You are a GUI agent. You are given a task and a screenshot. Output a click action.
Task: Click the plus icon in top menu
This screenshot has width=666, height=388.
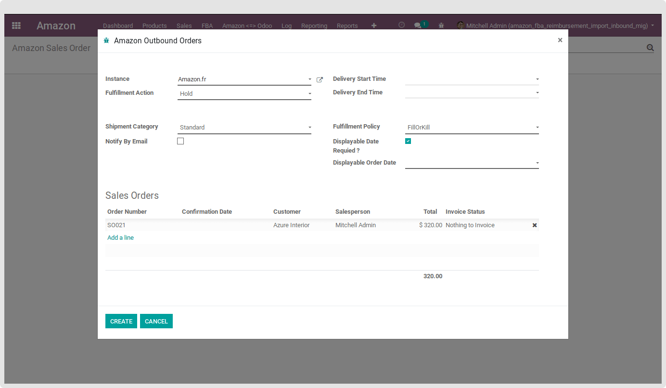coord(374,26)
